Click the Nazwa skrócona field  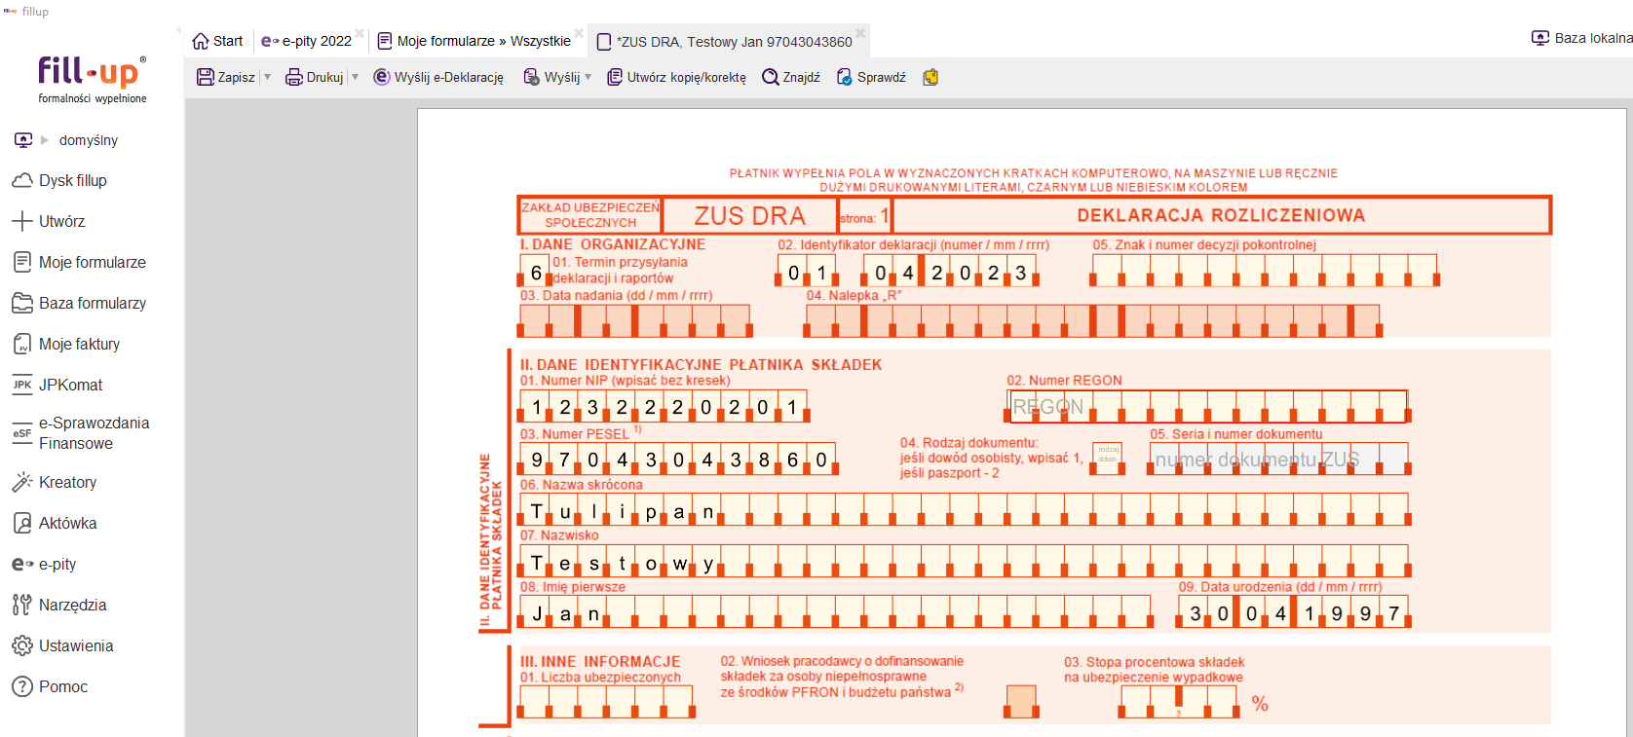click(x=965, y=510)
